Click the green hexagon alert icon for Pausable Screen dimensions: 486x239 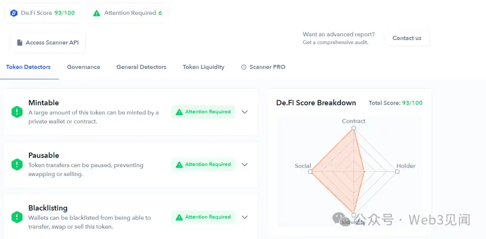click(17, 165)
